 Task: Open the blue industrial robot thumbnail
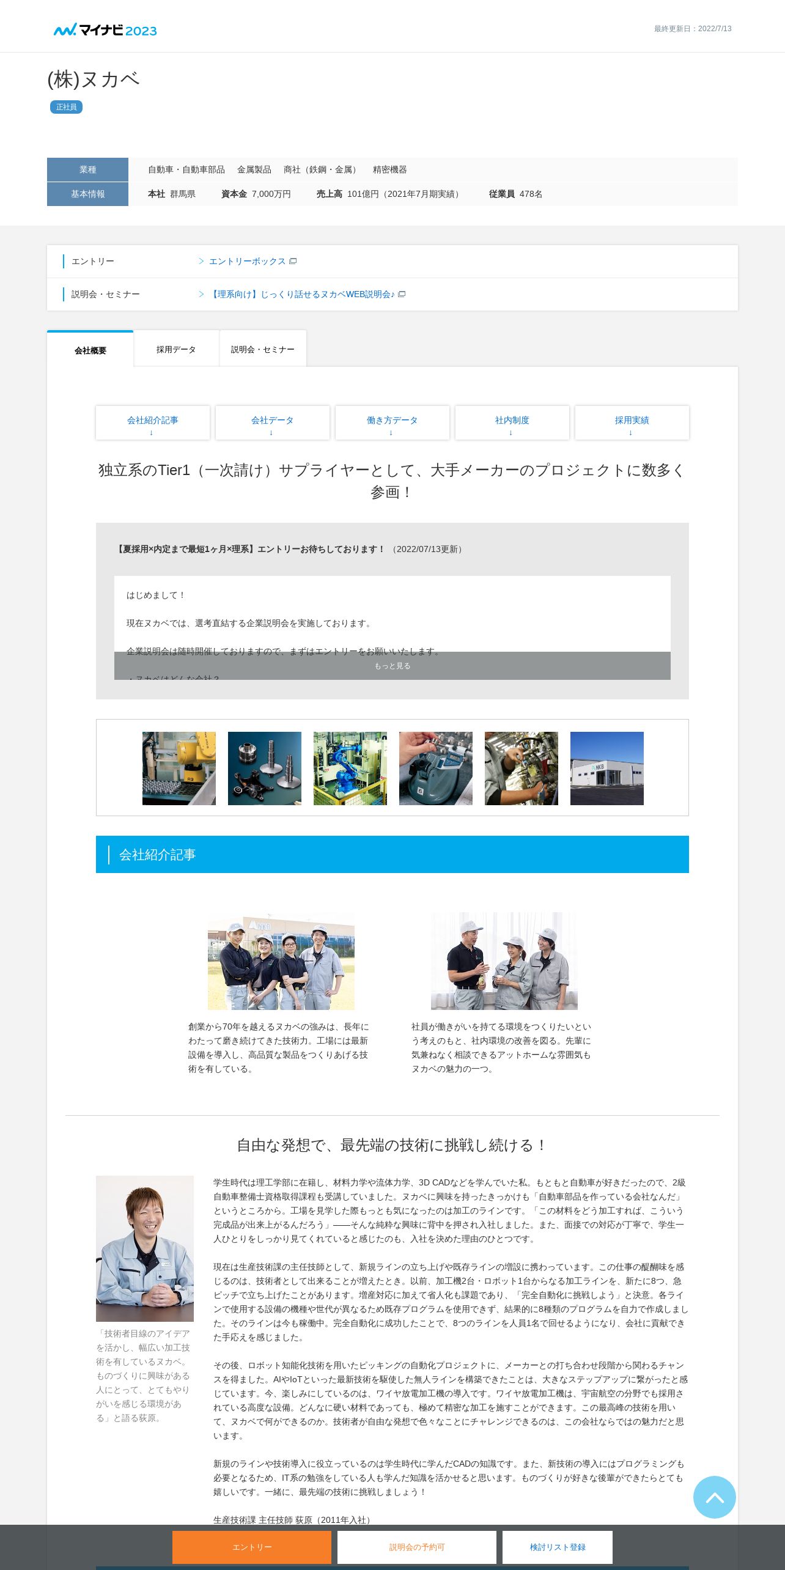pyautogui.click(x=350, y=768)
